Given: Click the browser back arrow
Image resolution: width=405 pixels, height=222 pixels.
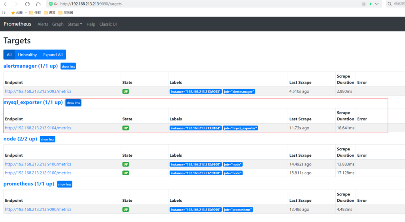Looking at the screenshot, I should [6, 4].
